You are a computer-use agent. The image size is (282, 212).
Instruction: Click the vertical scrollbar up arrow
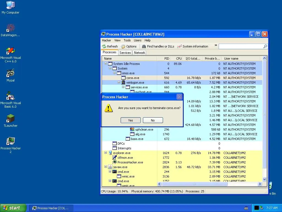[x=264, y=58]
